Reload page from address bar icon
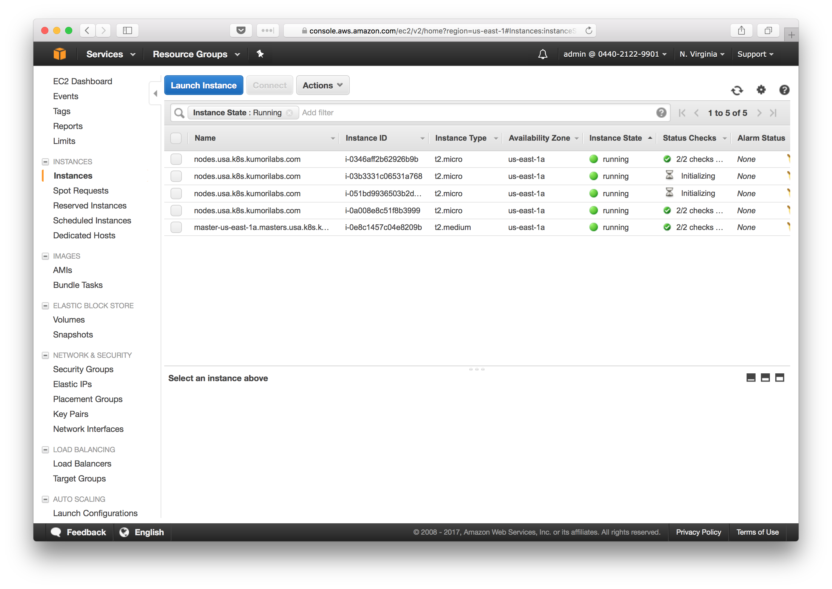832x589 pixels. pos(588,30)
